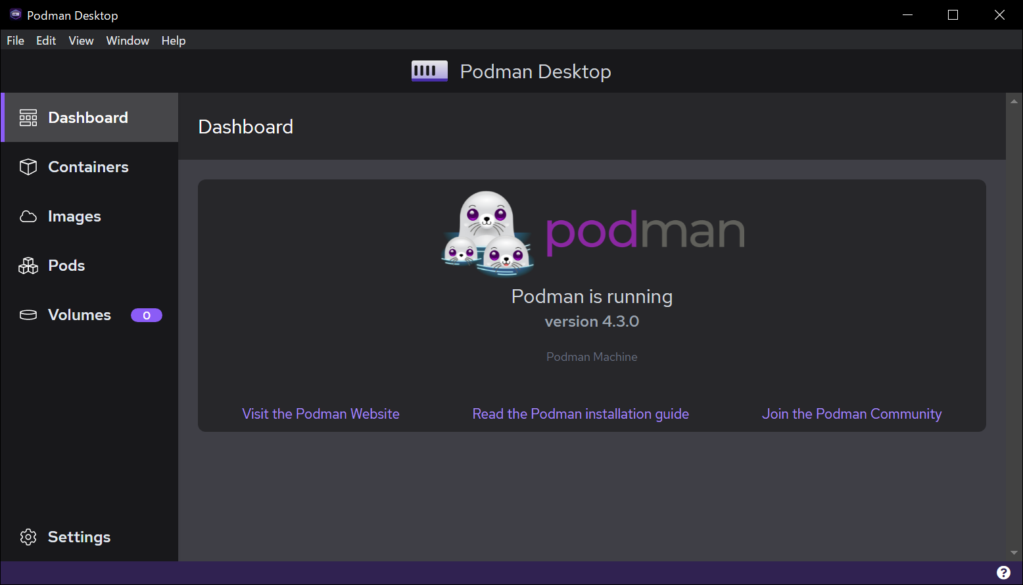Join the Podman Community link
The image size is (1023, 585).
(851, 414)
